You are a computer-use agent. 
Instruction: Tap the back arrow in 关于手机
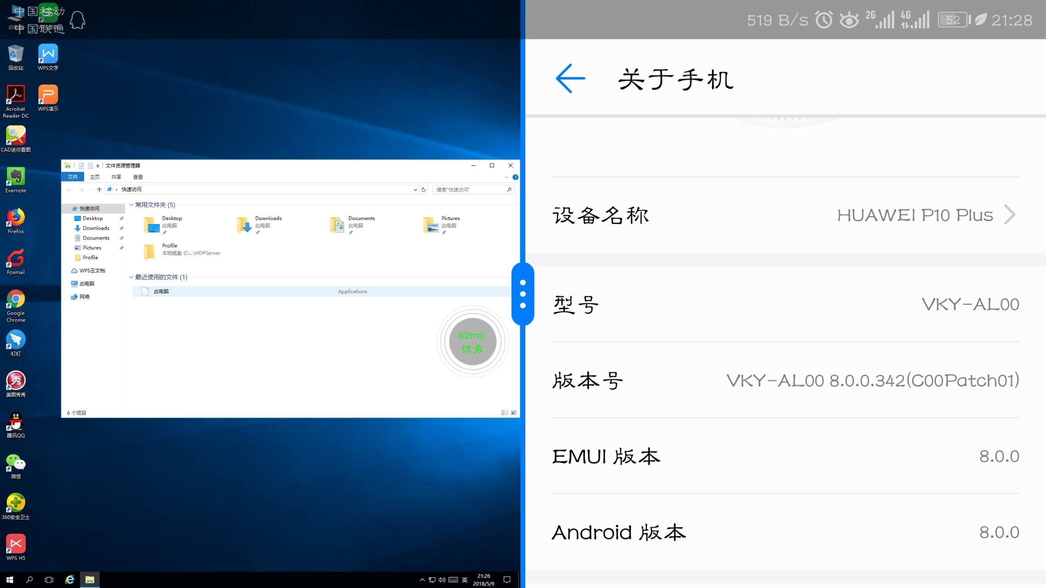(x=570, y=79)
